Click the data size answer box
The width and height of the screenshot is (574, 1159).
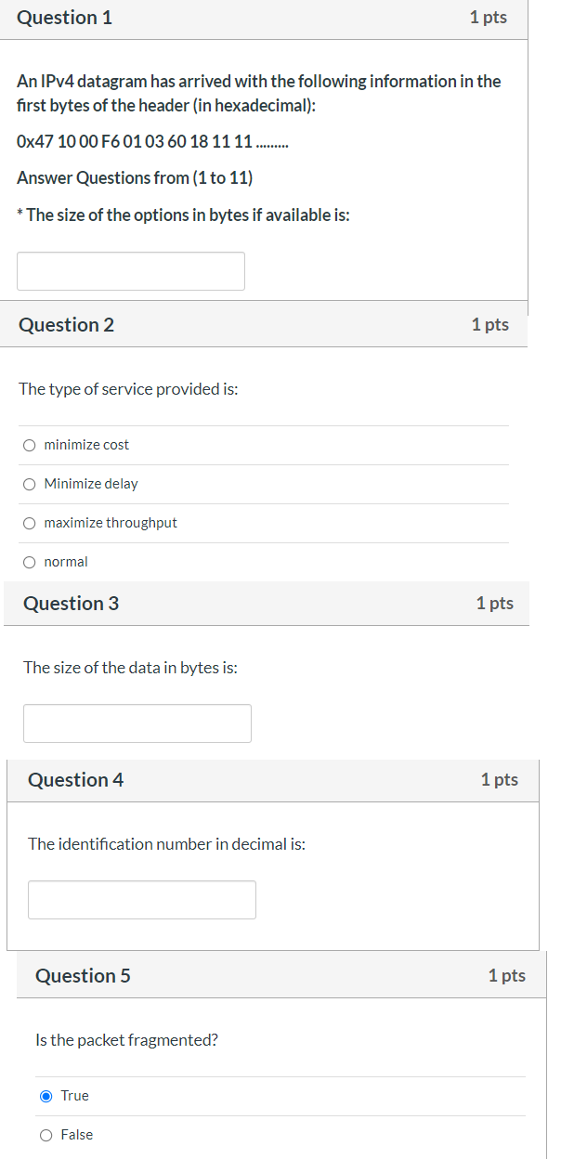click(x=137, y=723)
